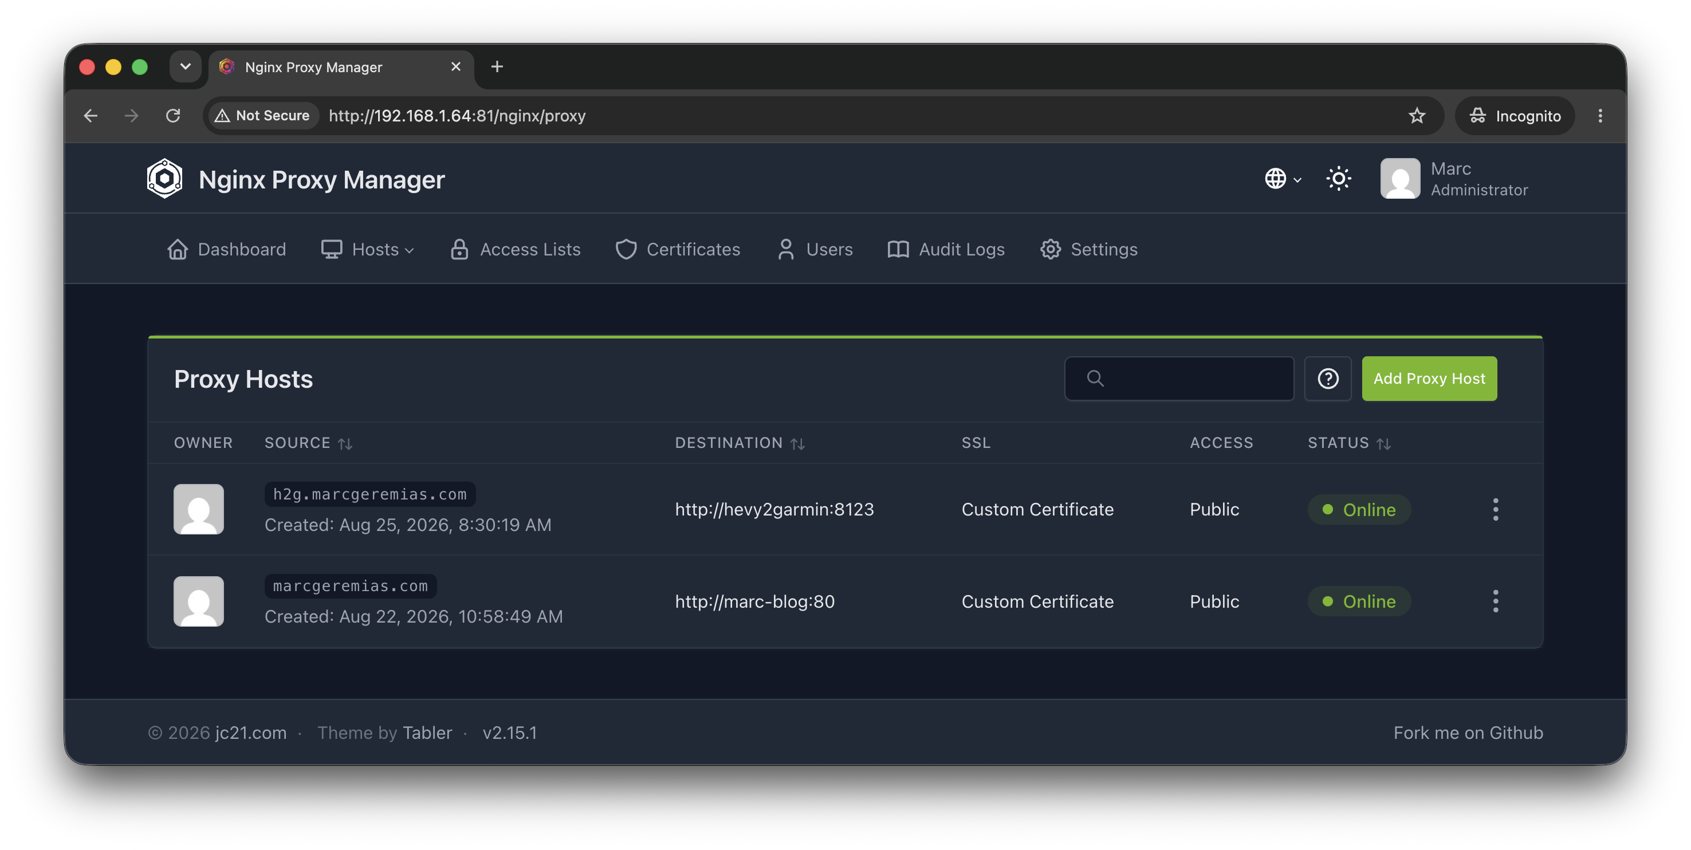Sort table by Status column
Screen dimensions: 1691x850
click(1349, 443)
